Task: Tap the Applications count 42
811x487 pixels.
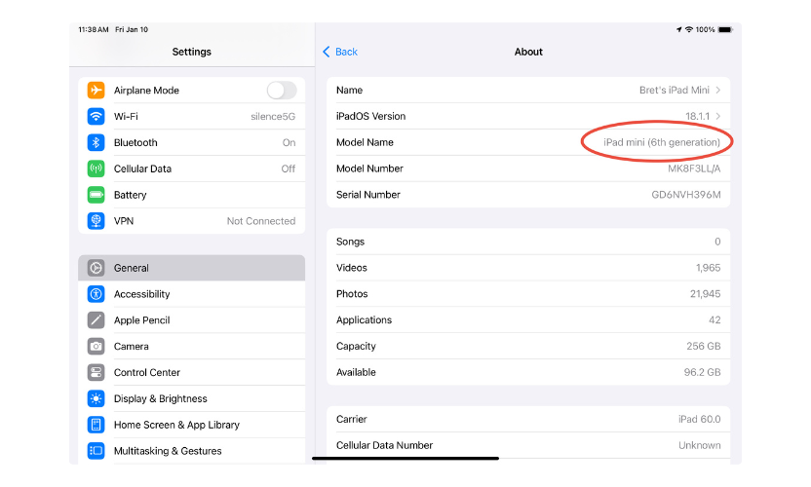Action: [x=714, y=320]
